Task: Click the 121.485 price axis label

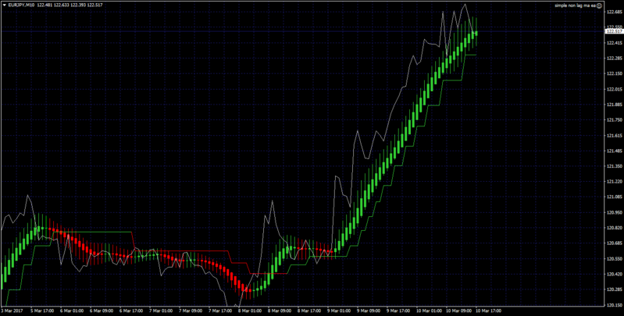Action: [614, 151]
